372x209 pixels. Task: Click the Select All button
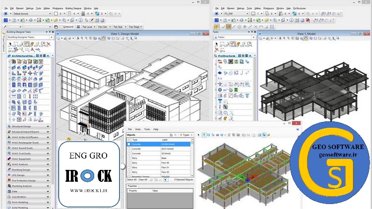point(131,179)
